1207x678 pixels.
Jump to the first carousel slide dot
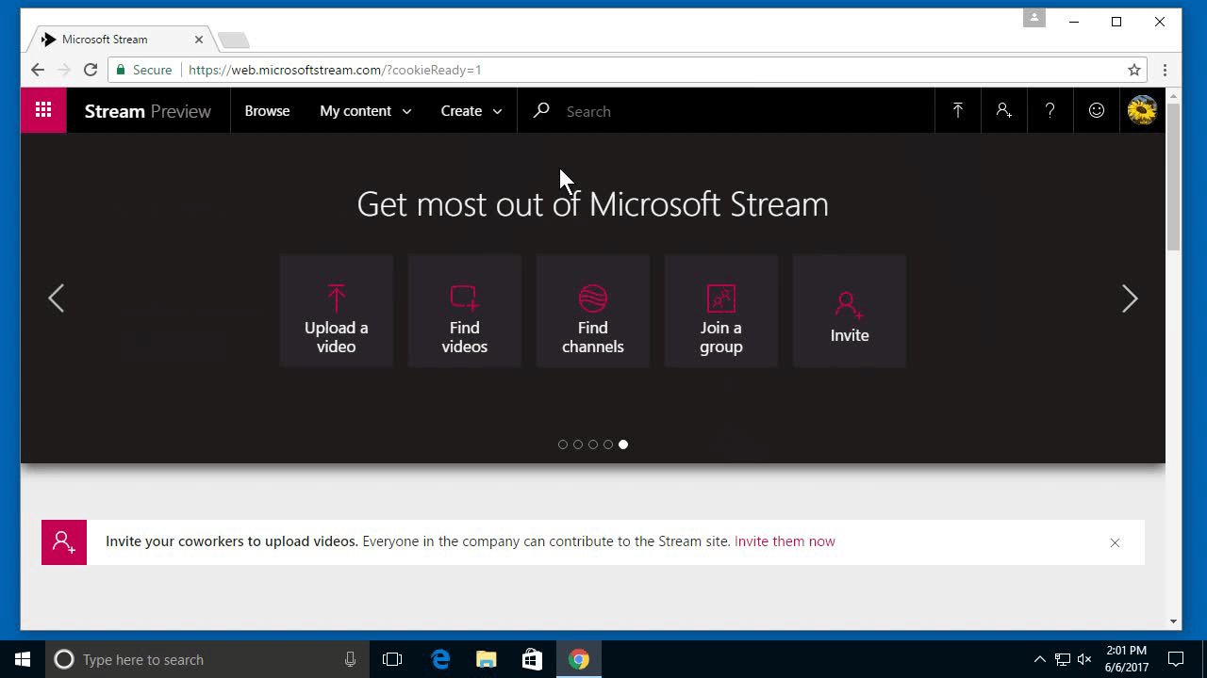(x=563, y=444)
